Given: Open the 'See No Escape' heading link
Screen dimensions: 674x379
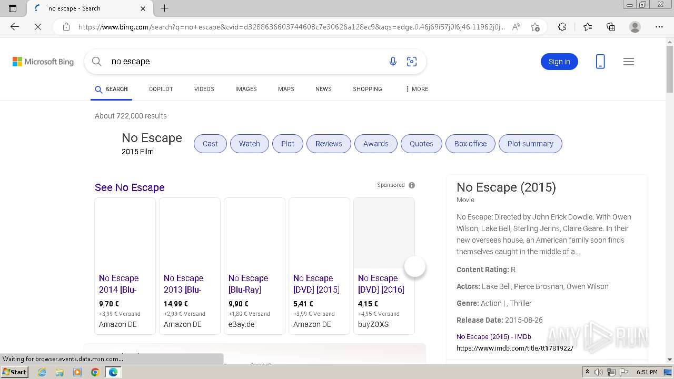Looking at the screenshot, I should coord(130,187).
